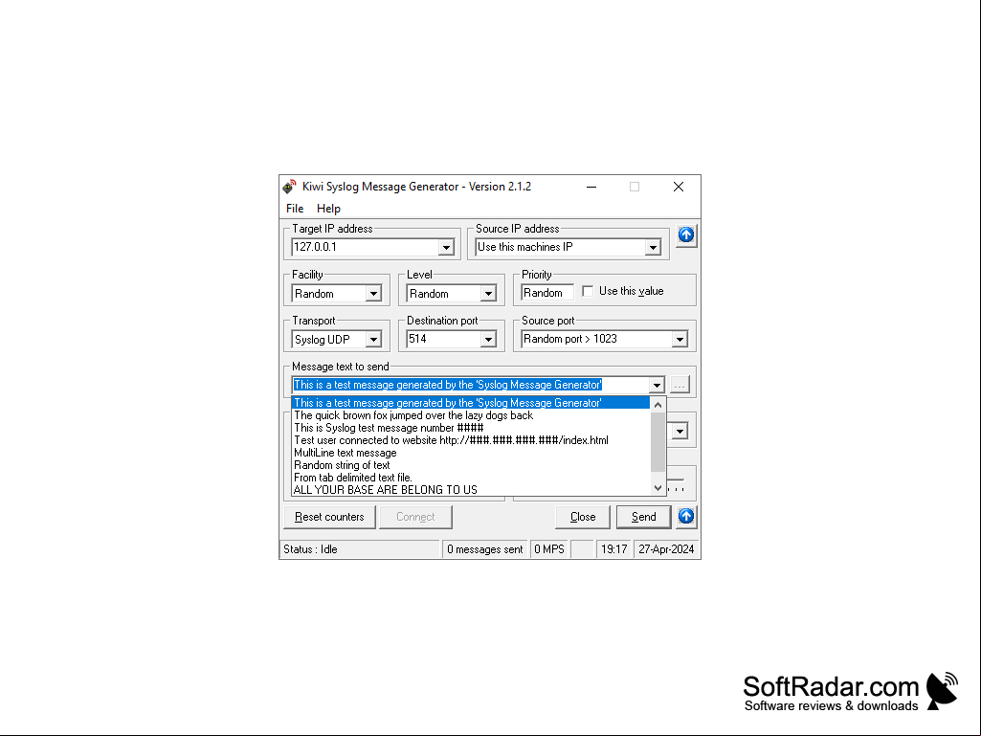The width and height of the screenshot is (981, 736).
Task: Click the message list scrollbar up arrow
Action: pos(658,405)
